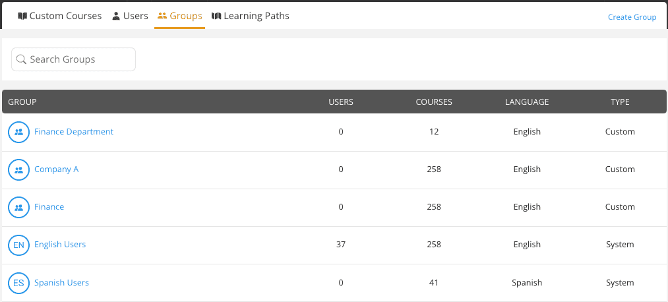Image resolution: width=668 pixels, height=302 pixels.
Task: Open the Custom Courses tab
Action: point(65,16)
